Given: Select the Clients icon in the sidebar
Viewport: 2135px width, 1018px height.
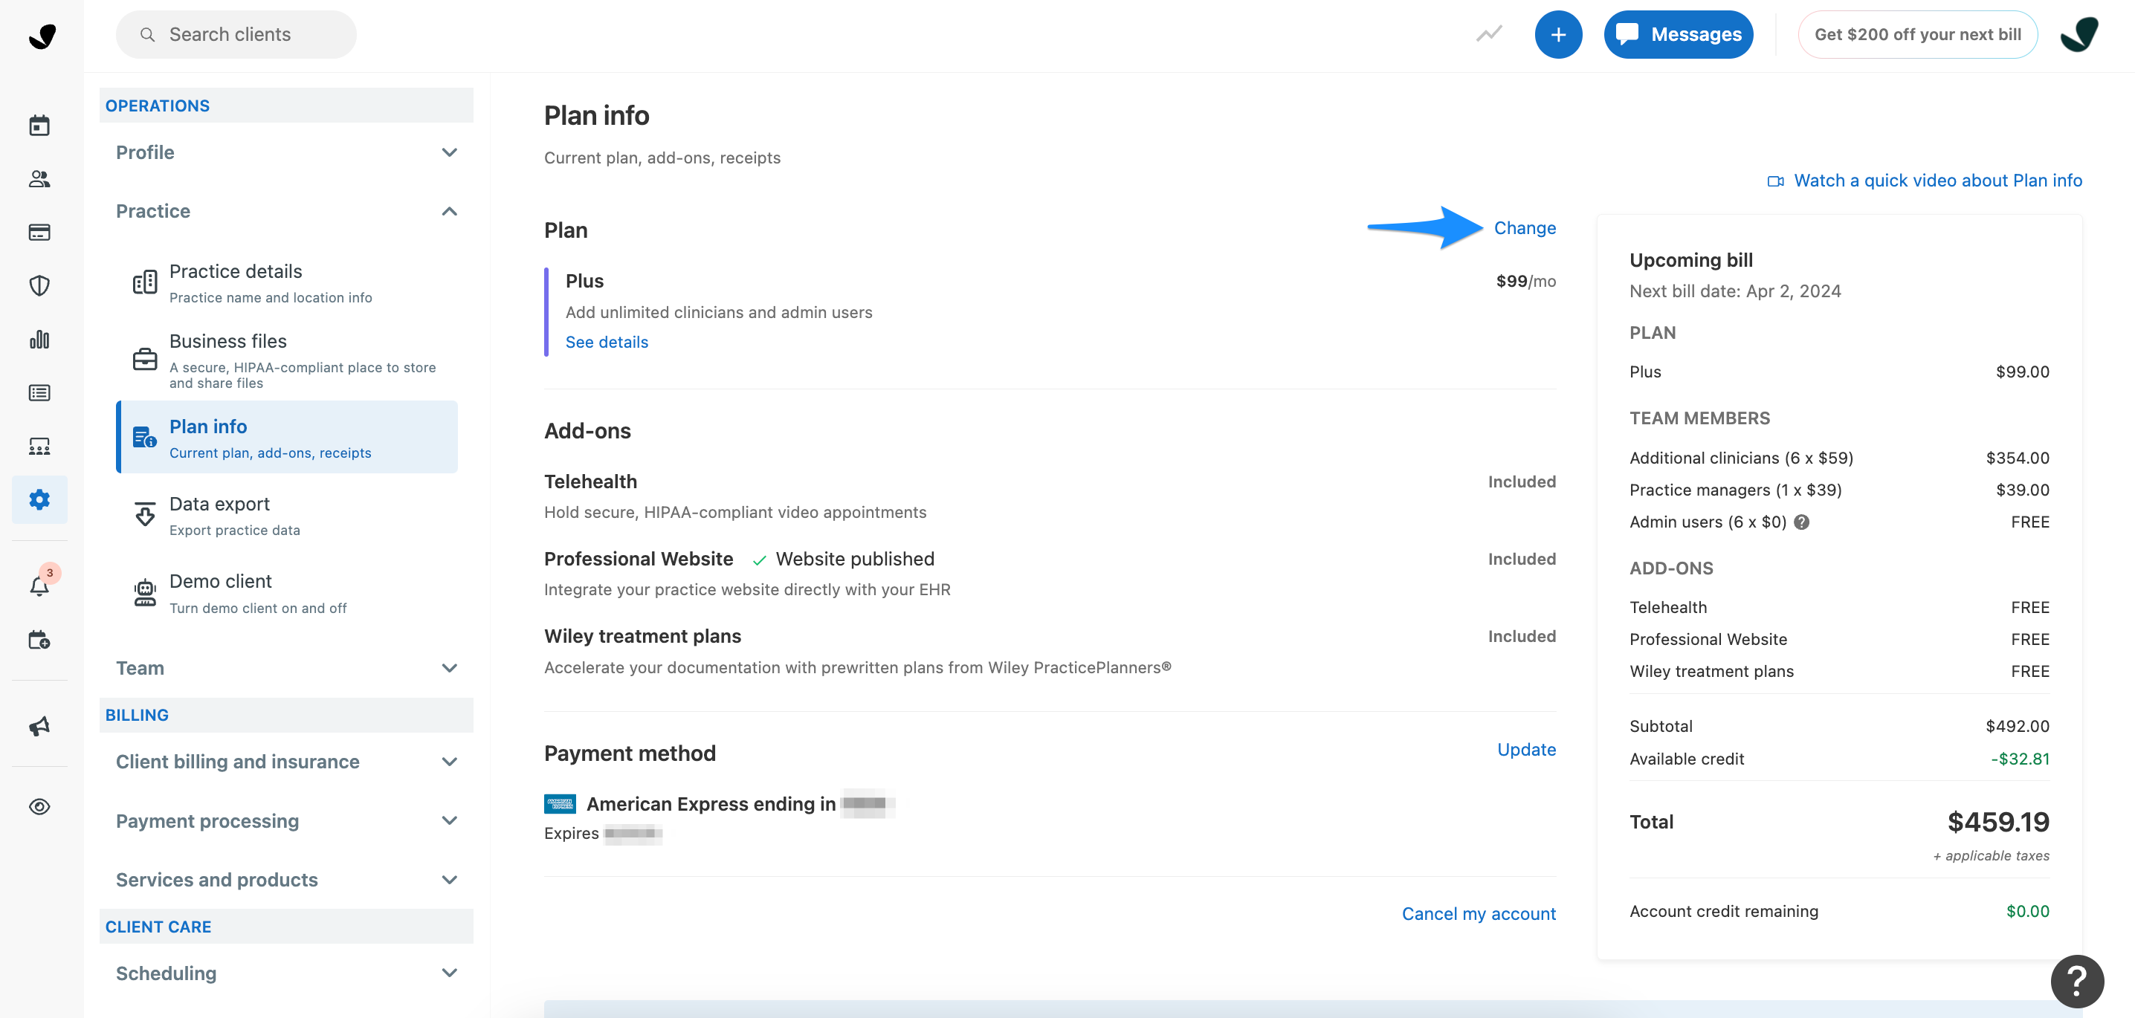Looking at the screenshot, I should 39,178.
